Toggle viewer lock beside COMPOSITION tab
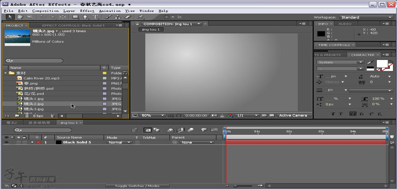Image resolution: width=397 pixels, height=189 pixels. 137,24
